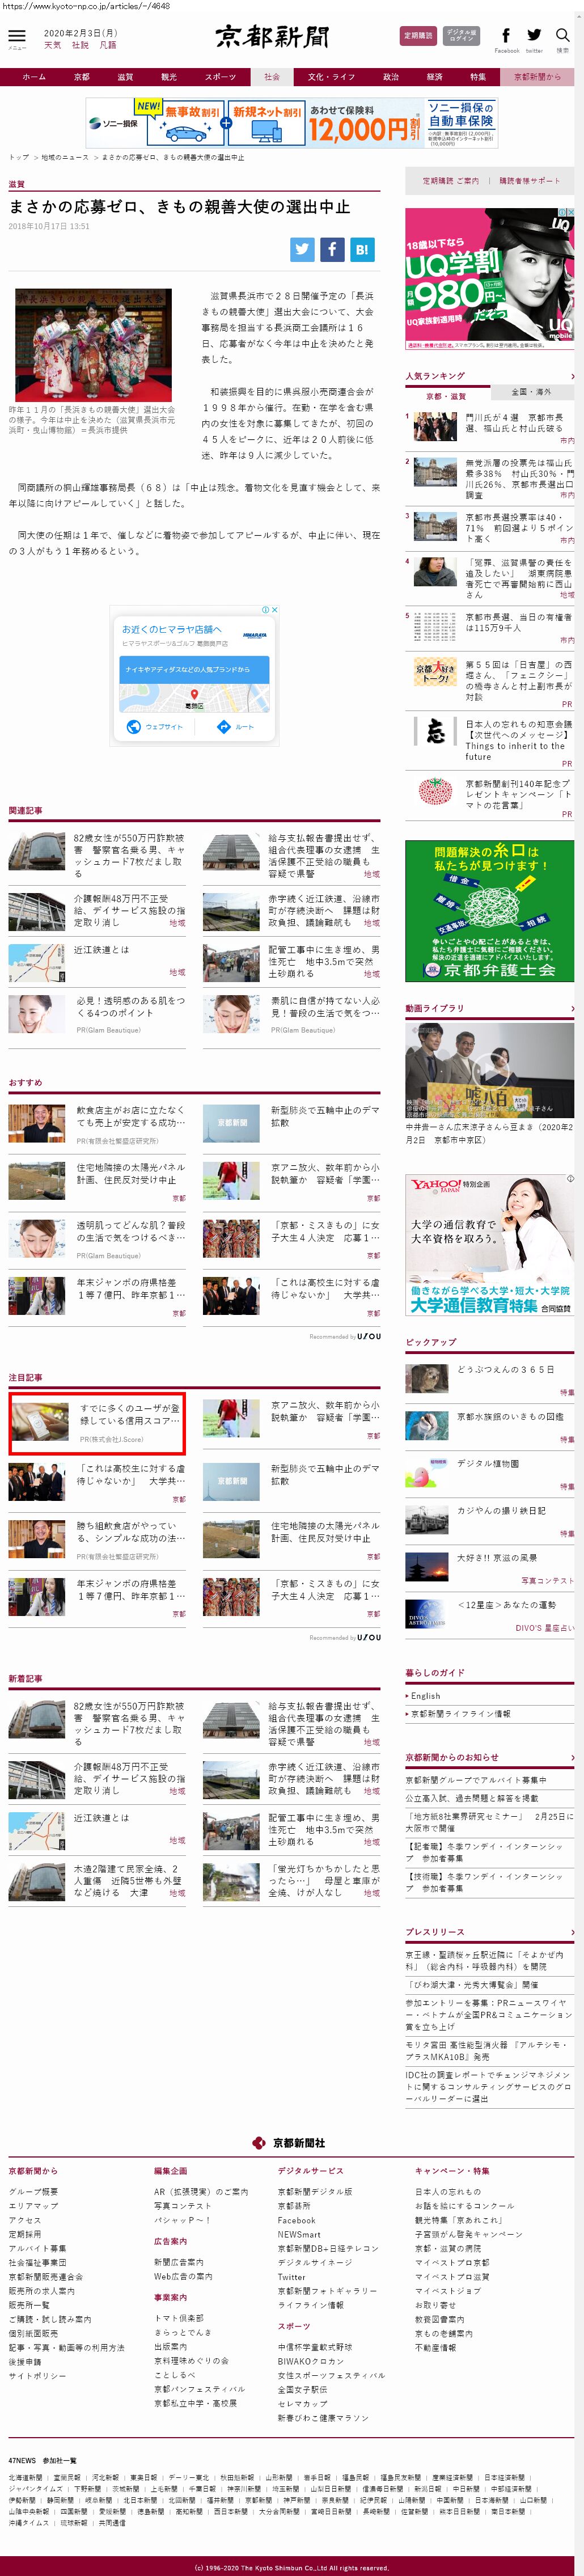
Task: Open 京都水族館のいきもの図鑑 pickup
Action: tap(510, 1416)
